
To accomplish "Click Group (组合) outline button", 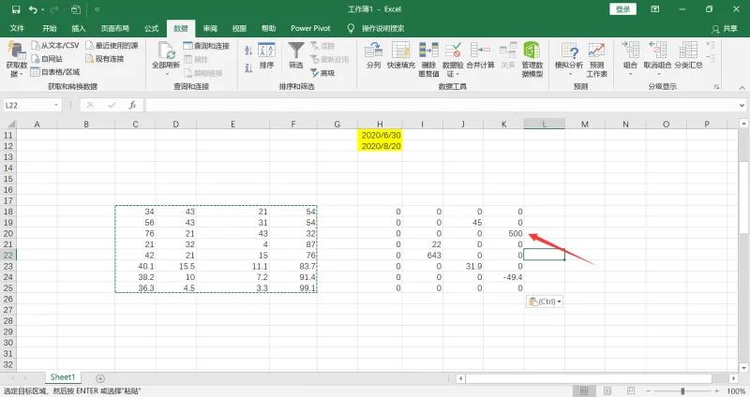I will (x=630, y=58).
